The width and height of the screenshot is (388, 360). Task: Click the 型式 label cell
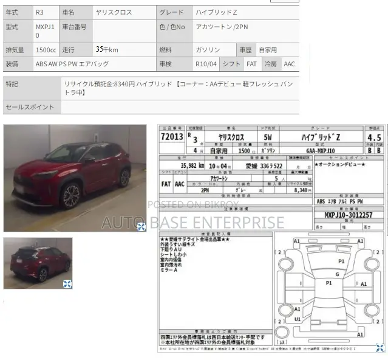[x=18, y=31]
